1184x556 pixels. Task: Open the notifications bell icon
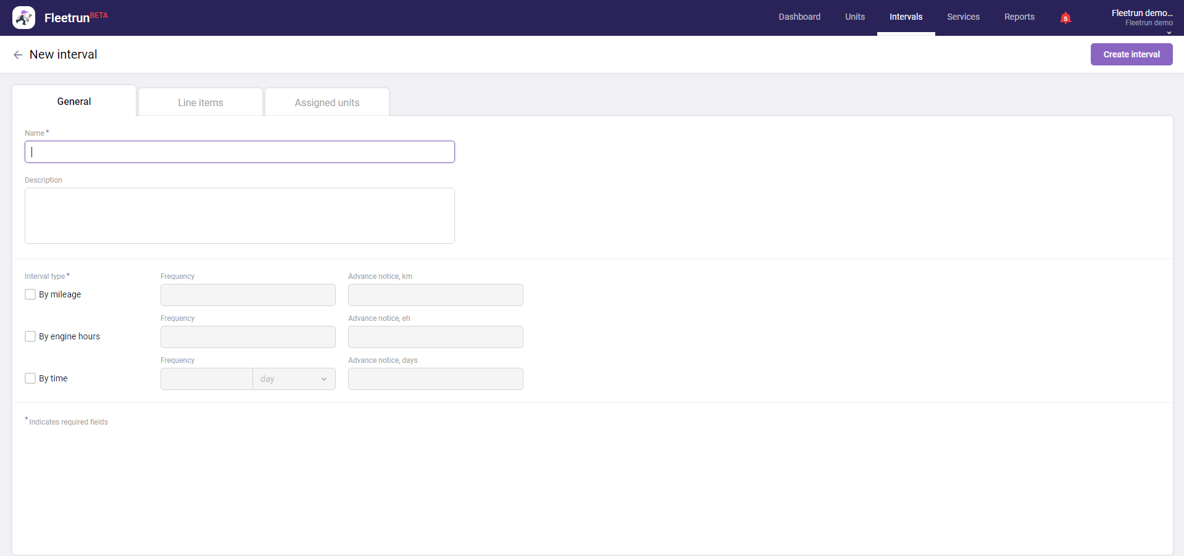click(x=1065, y=18)
